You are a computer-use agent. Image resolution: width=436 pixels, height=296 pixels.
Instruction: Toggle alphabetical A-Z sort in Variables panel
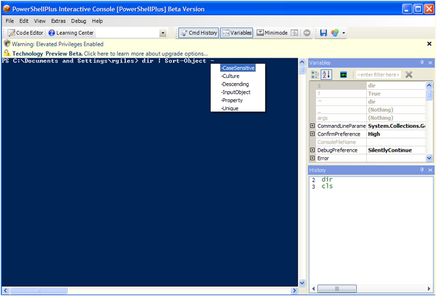coord(327,75)
